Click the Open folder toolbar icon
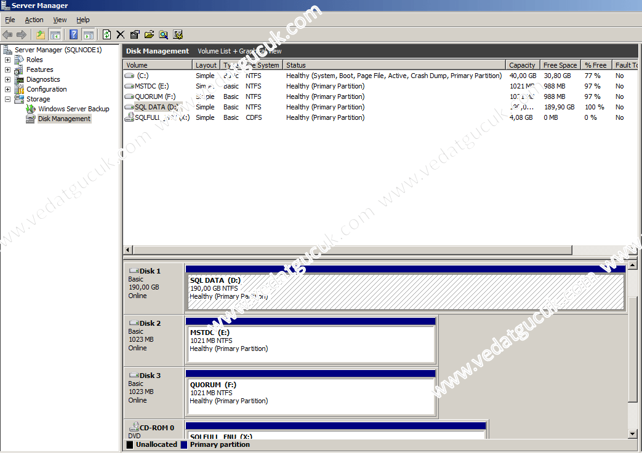 coord(149,35)
